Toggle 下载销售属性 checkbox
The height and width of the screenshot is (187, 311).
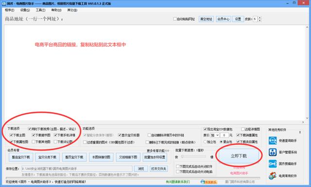[x=238, y=135]
